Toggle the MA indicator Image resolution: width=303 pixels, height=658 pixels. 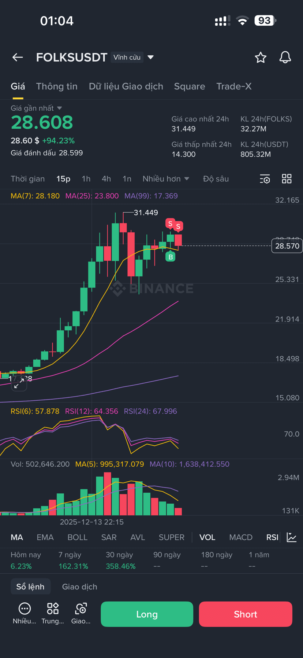click(x=17, y=537)
